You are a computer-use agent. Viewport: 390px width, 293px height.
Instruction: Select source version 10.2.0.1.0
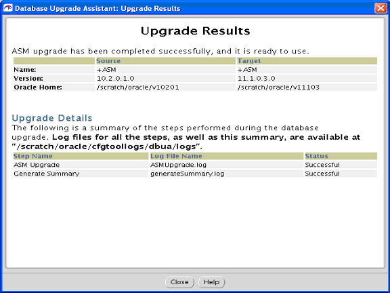pyautogui.click(x=115, y=79)
